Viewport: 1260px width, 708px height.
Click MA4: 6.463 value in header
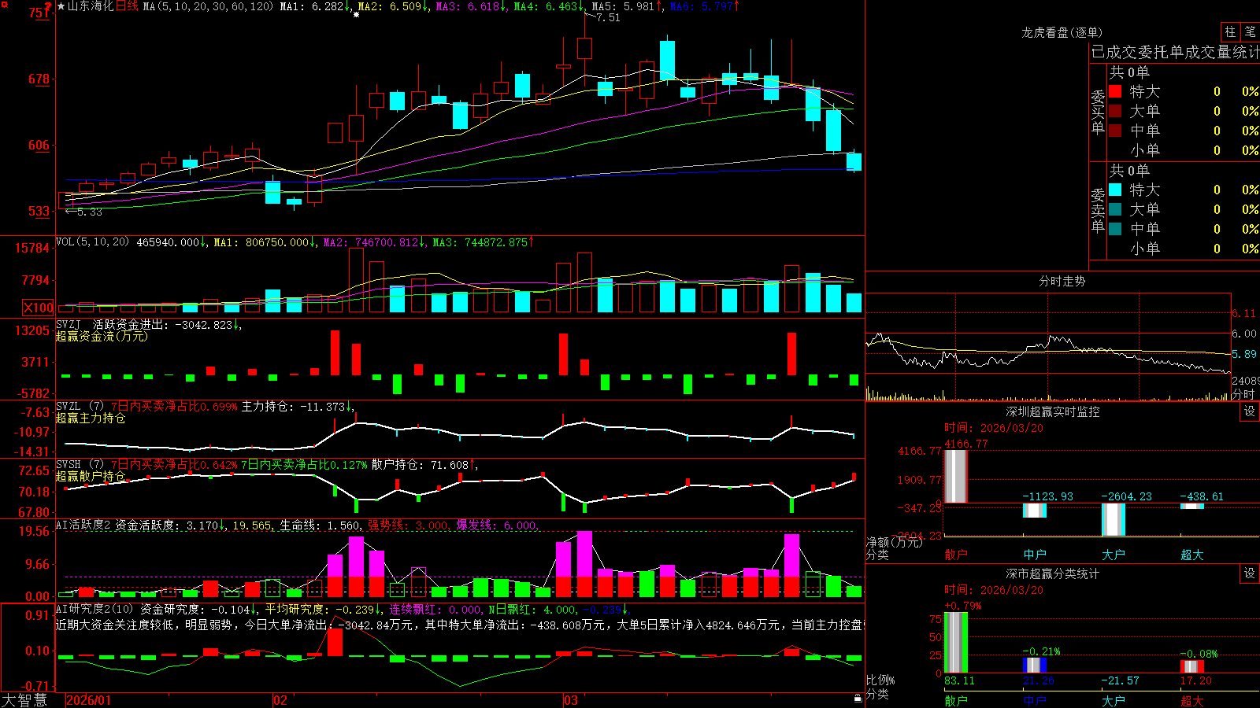tap(548, 6)
